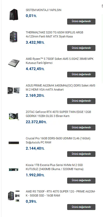Click Ürünü değerlendir for Thermaltake case
This screenshot has width=103, height=217.
pyautogui.click(x=81, y=48)
